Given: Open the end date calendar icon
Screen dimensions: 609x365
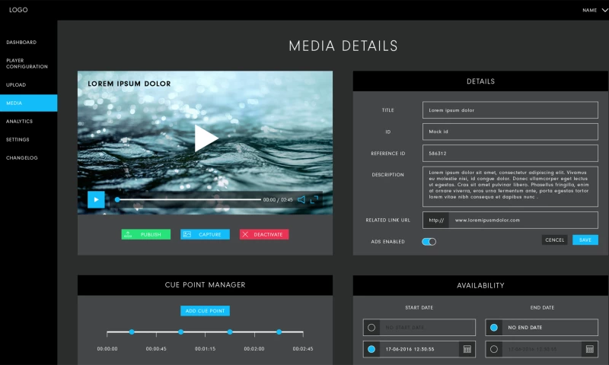Looking at the screenshot, I should (x=589, y=349).
